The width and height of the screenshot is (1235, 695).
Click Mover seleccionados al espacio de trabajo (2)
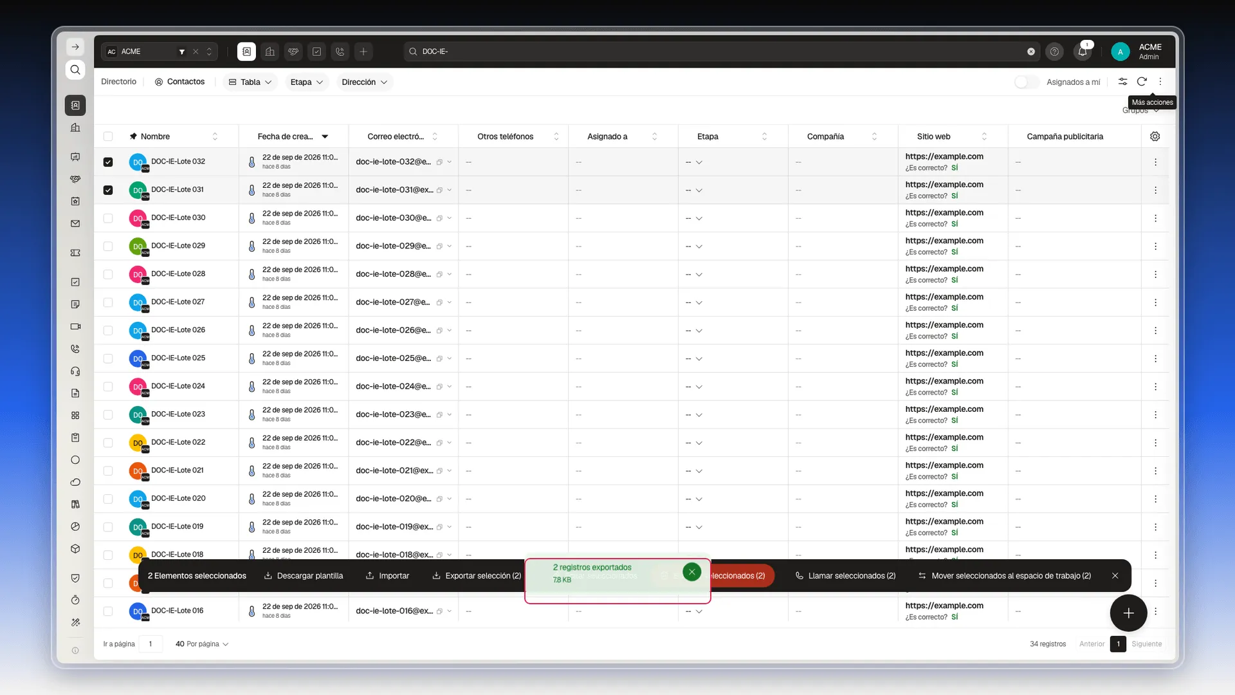pos(1004,575)
